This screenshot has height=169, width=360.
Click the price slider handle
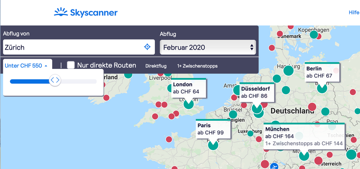point(55,80)
